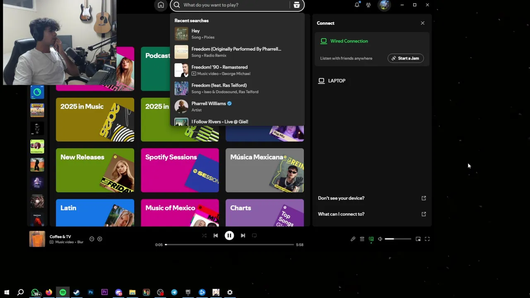The height and width of the screenshot is (298, 530).
Task: Toggle the green Connect to a device icon
Action: coord(371,239)
